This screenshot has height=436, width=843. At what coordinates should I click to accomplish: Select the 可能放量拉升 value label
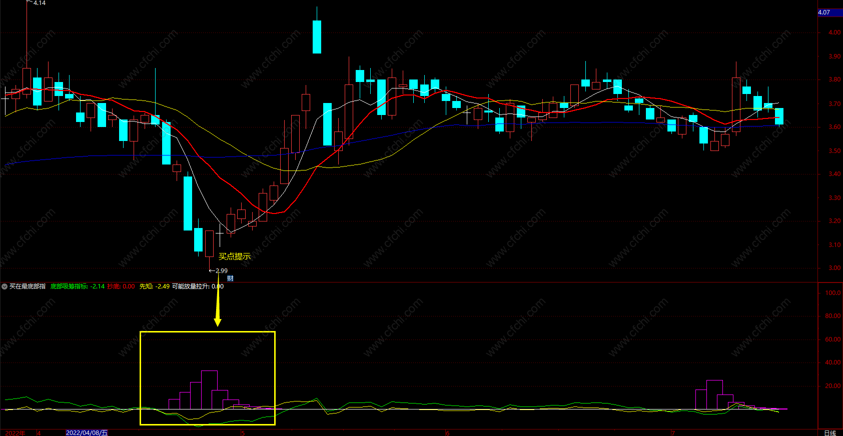(198, 286)
